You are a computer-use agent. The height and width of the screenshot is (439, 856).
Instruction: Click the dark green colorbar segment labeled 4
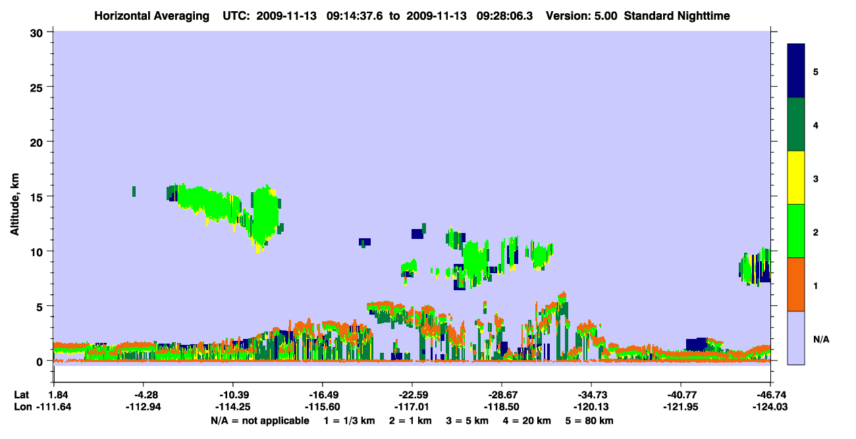pos(796,124)
